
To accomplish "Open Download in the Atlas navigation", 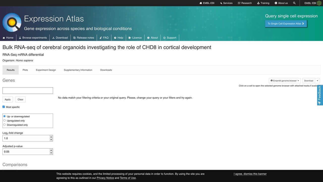I will [60, 38].
